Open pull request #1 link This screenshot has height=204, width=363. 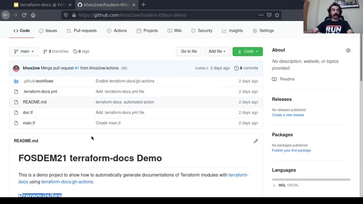[77, 68]
